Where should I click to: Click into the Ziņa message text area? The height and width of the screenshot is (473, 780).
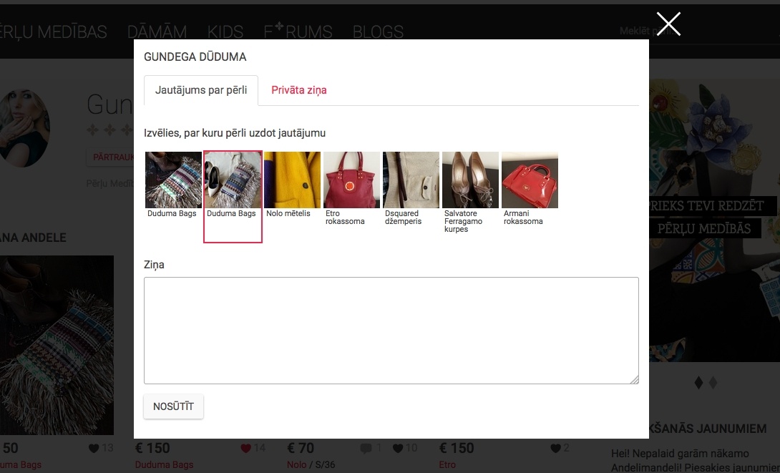pyautogui.click(x=391, y=330)
